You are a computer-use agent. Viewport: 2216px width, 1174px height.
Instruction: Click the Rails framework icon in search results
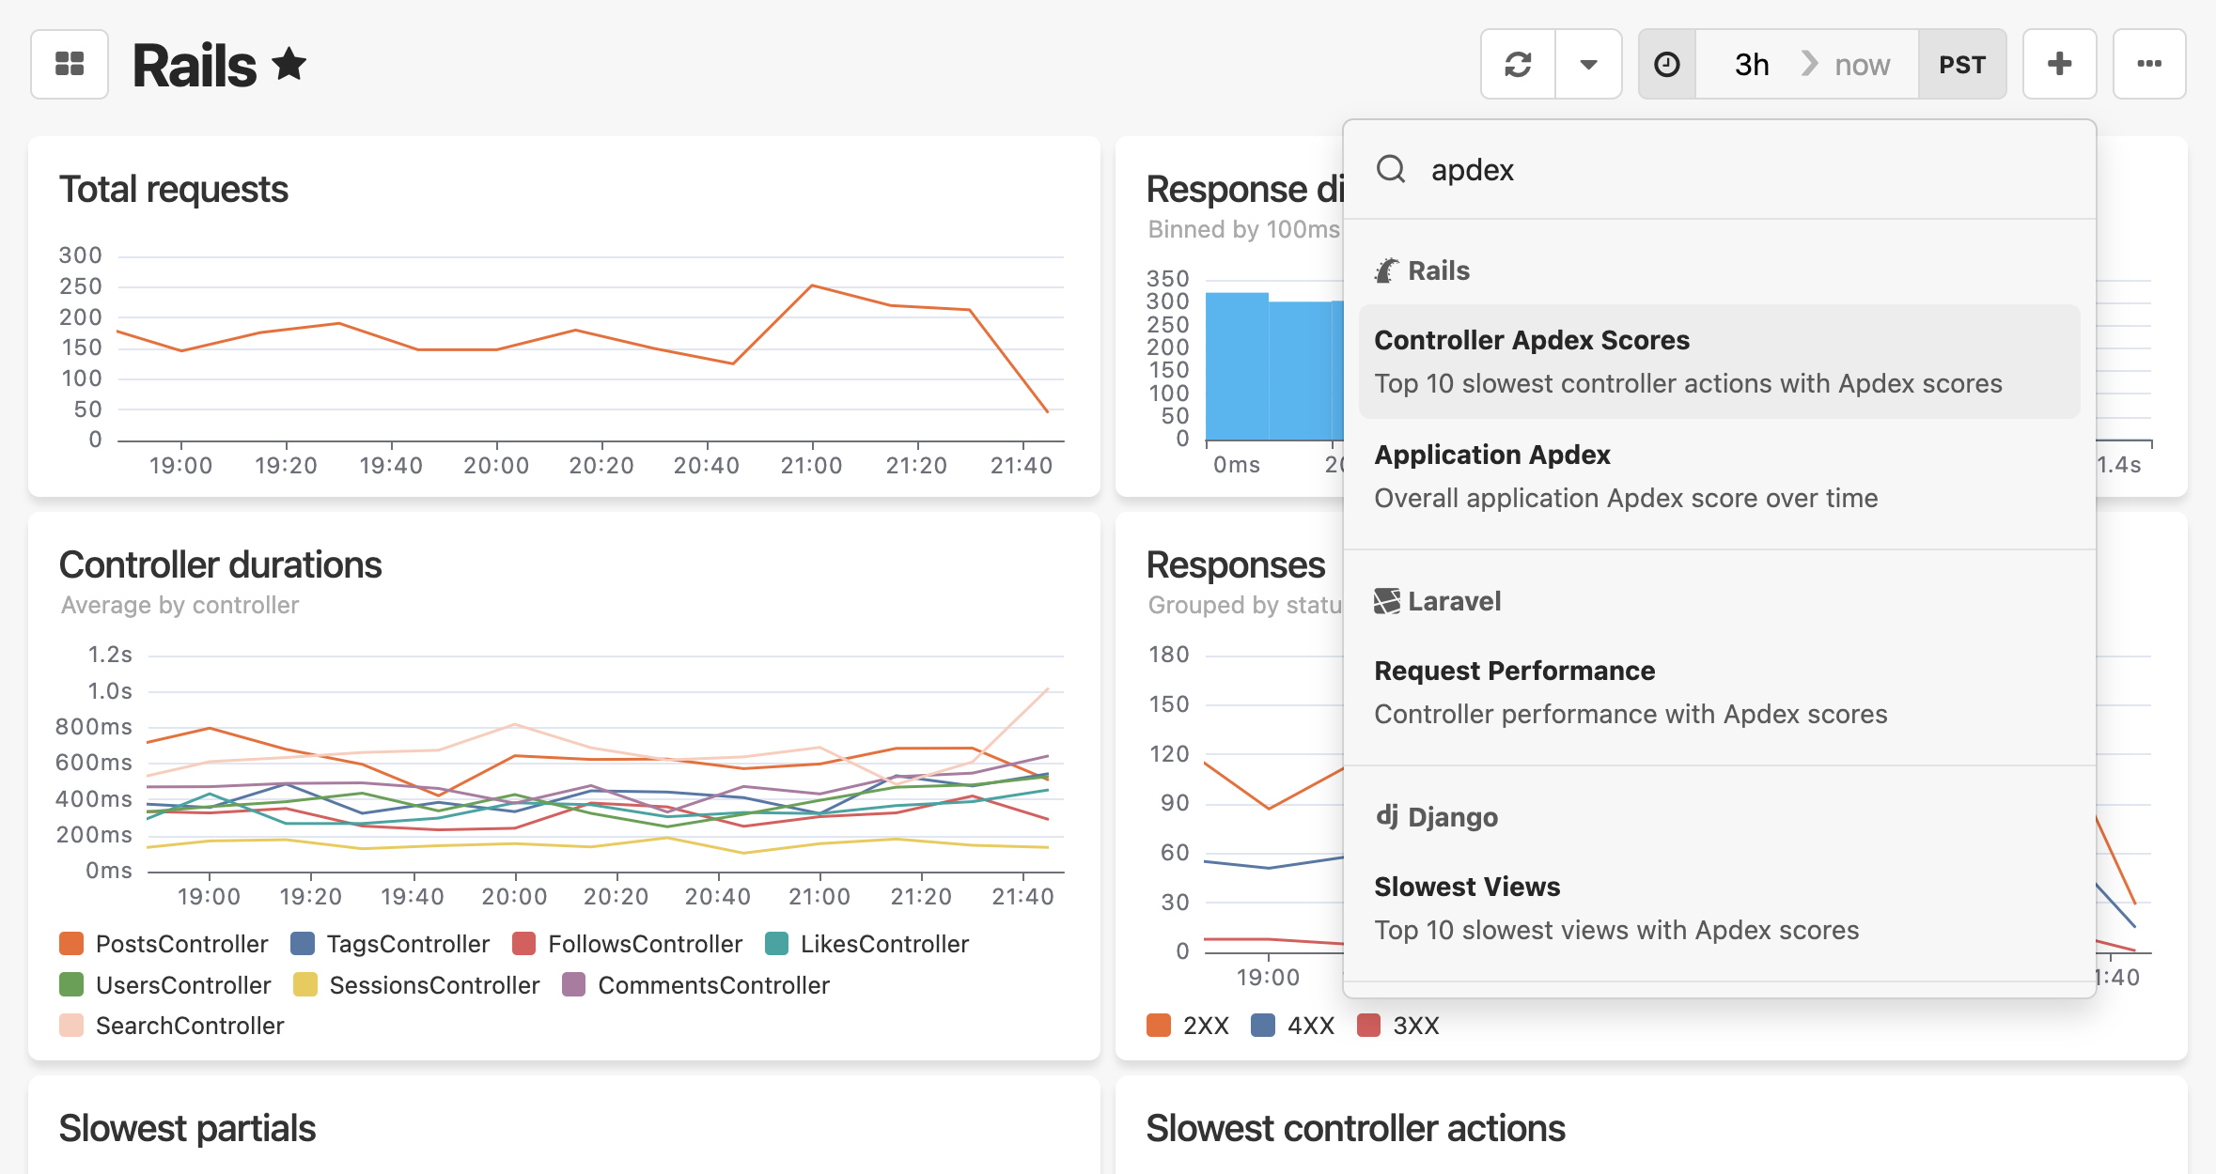coord(1386,270)
